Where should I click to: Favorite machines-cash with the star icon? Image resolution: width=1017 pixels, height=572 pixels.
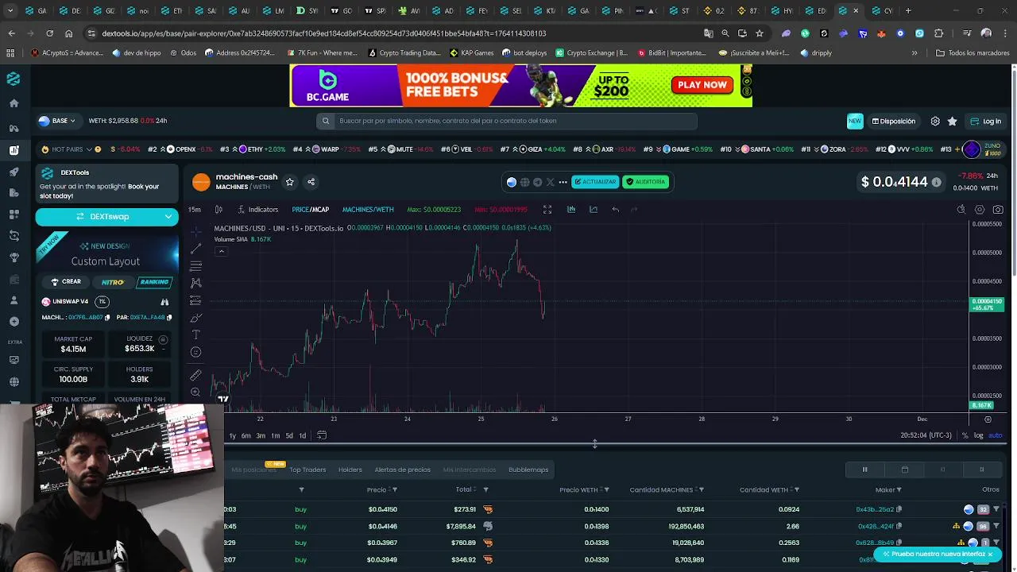point(290,182)
